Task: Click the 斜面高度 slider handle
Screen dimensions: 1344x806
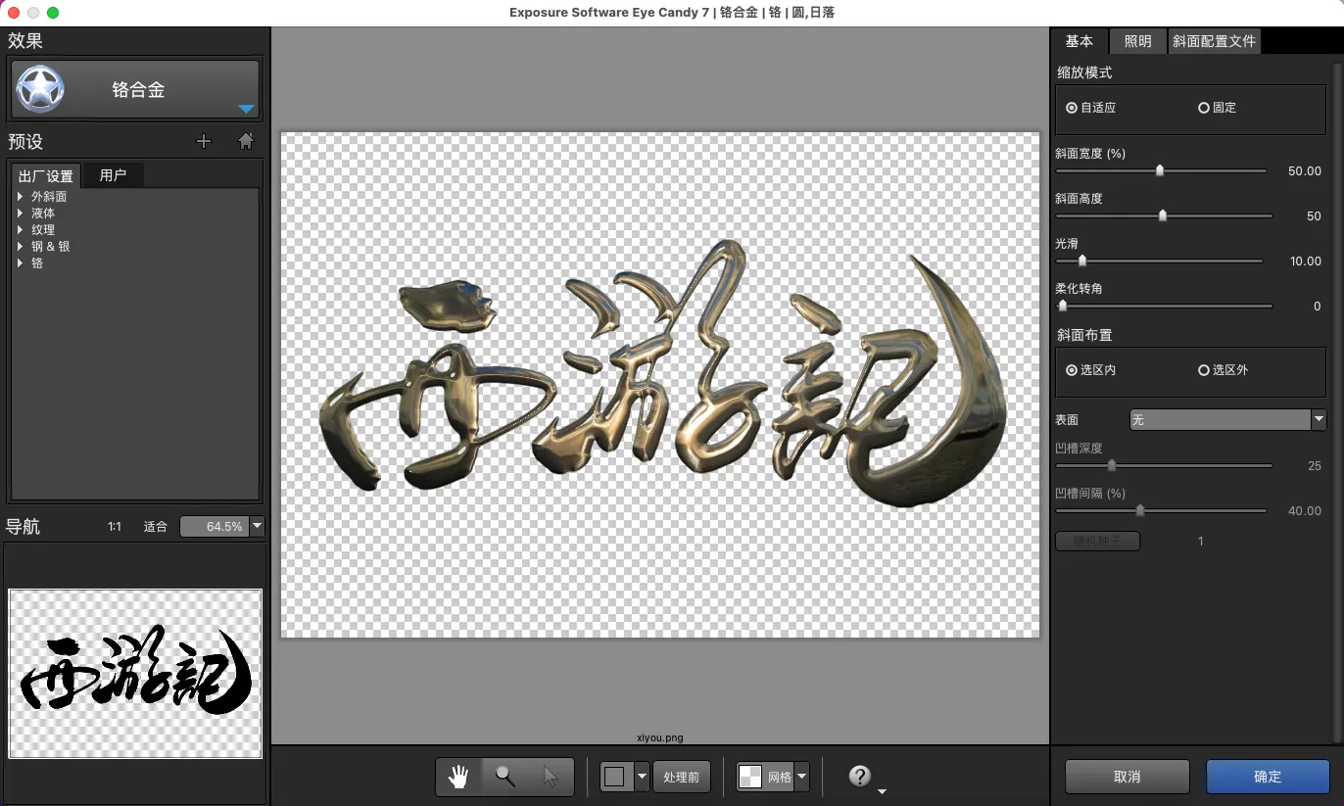Action: click(x=1163, y=215)
